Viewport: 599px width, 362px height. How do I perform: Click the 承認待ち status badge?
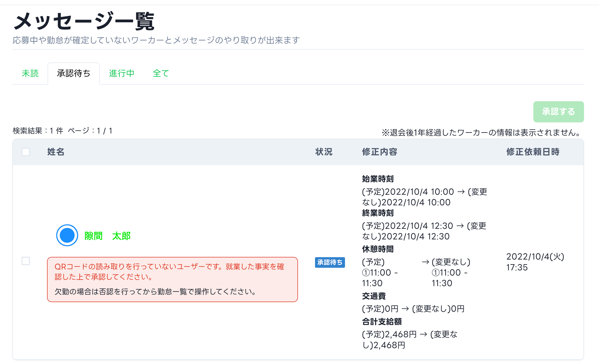tap(330, 262)
